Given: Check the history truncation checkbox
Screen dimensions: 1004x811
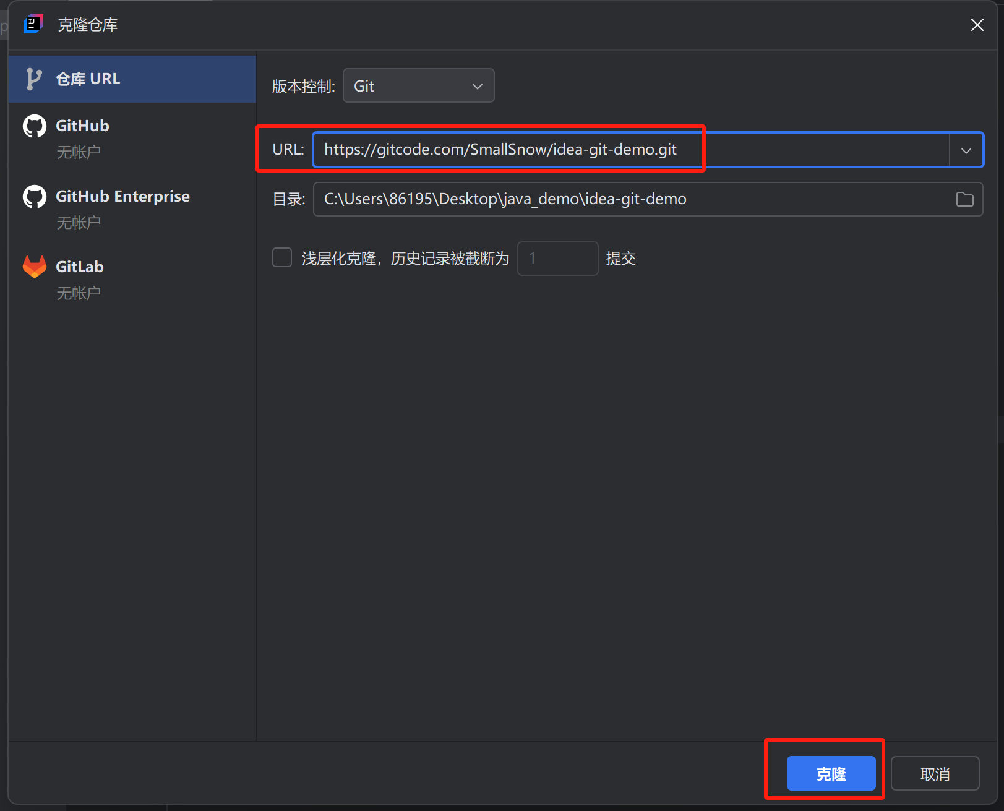Looking at the screenshot, I should tap(281, 257).
